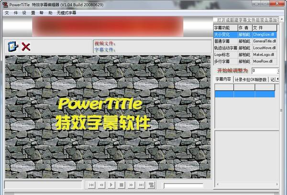This screenshot has height=195, width=287.
Task: Open the 文件 menu
Action: [x=11, y=13]
